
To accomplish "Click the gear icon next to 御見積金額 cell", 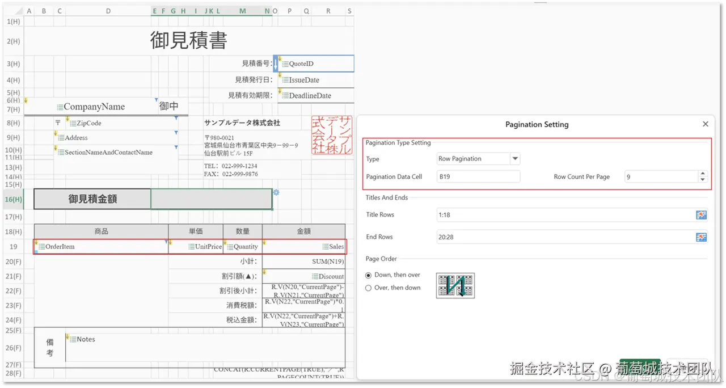I will click(276, 193).
